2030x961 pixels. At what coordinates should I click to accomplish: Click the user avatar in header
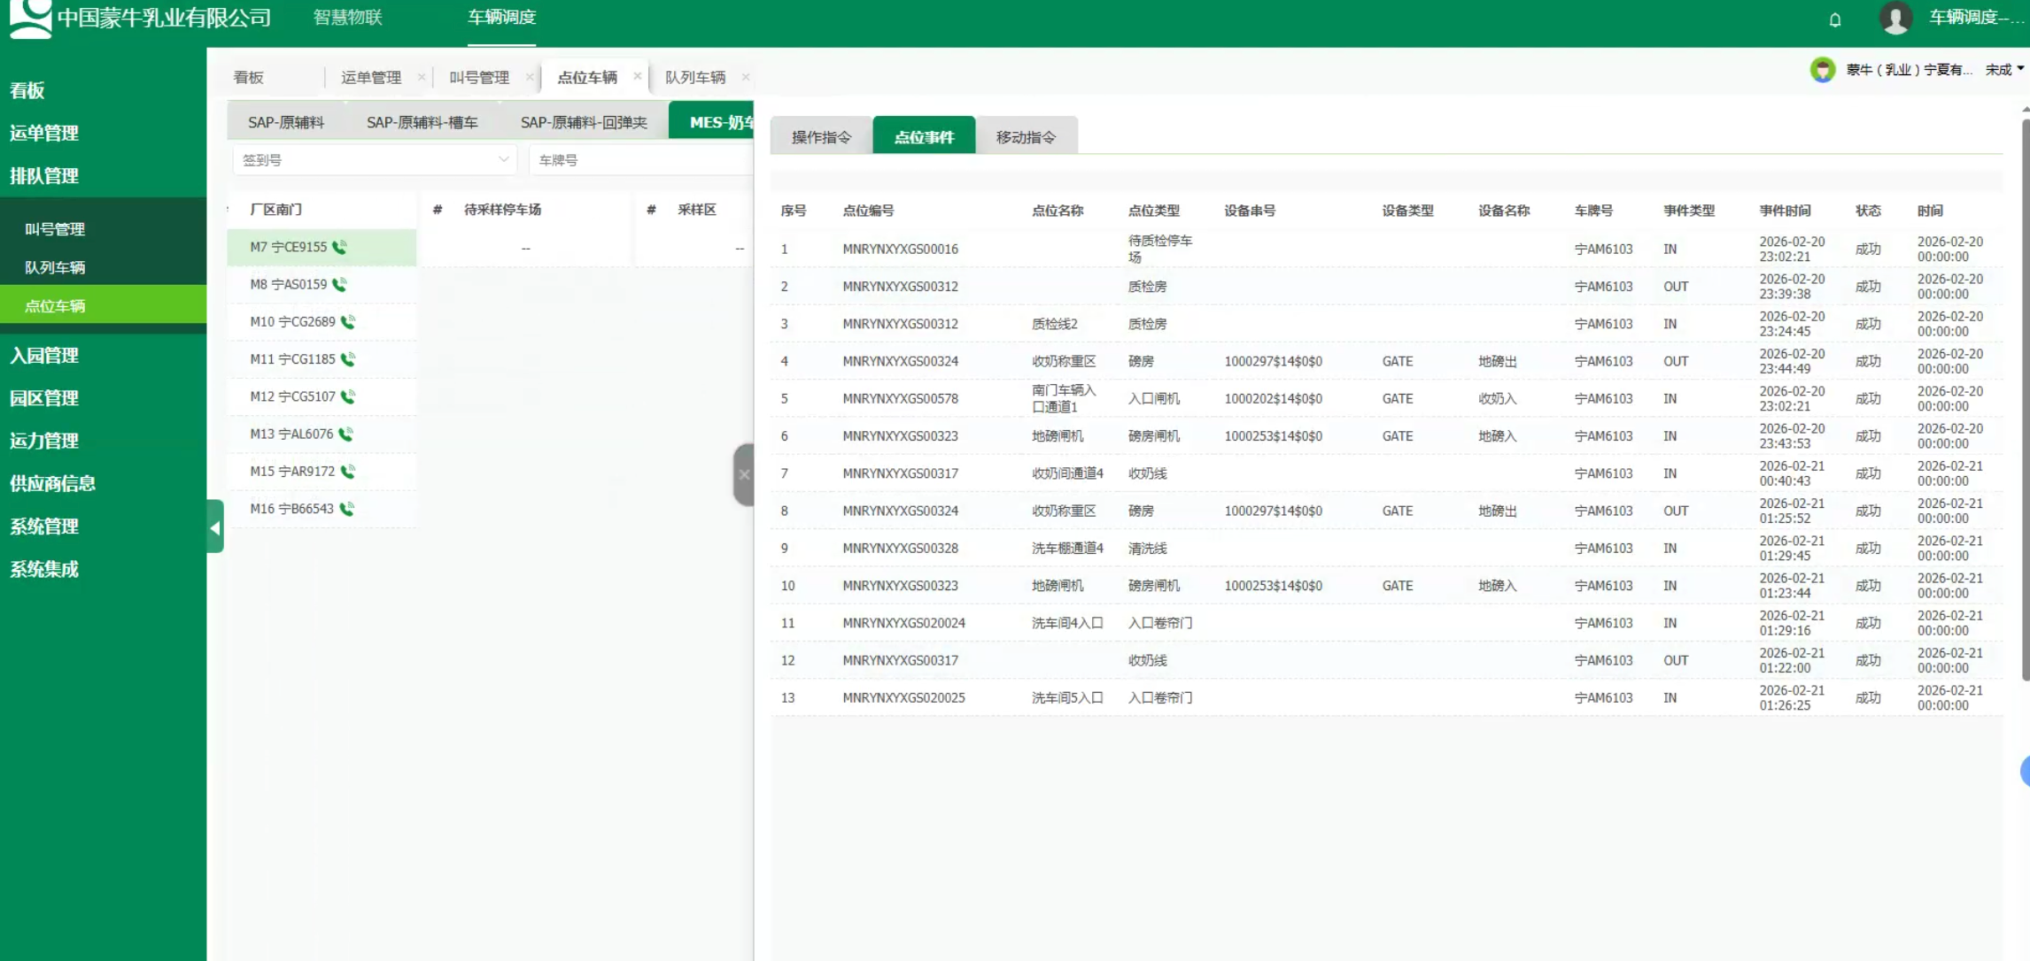coord(1895,18)
